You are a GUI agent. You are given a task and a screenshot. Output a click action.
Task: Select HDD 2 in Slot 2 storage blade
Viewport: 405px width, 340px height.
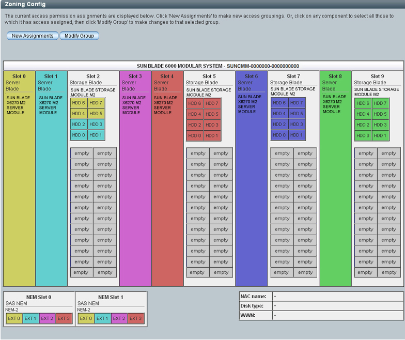tap(79, 124)
